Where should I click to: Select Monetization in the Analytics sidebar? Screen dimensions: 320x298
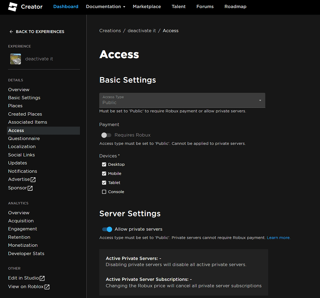click(x=23, y=245)
